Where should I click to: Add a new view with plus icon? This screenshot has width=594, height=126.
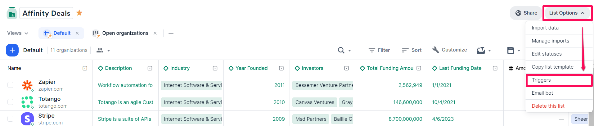pos(171,33)
